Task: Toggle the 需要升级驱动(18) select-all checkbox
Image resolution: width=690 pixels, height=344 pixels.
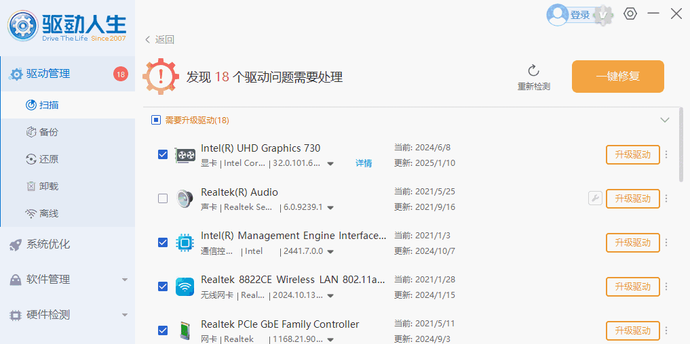Action: pos(156,120)
